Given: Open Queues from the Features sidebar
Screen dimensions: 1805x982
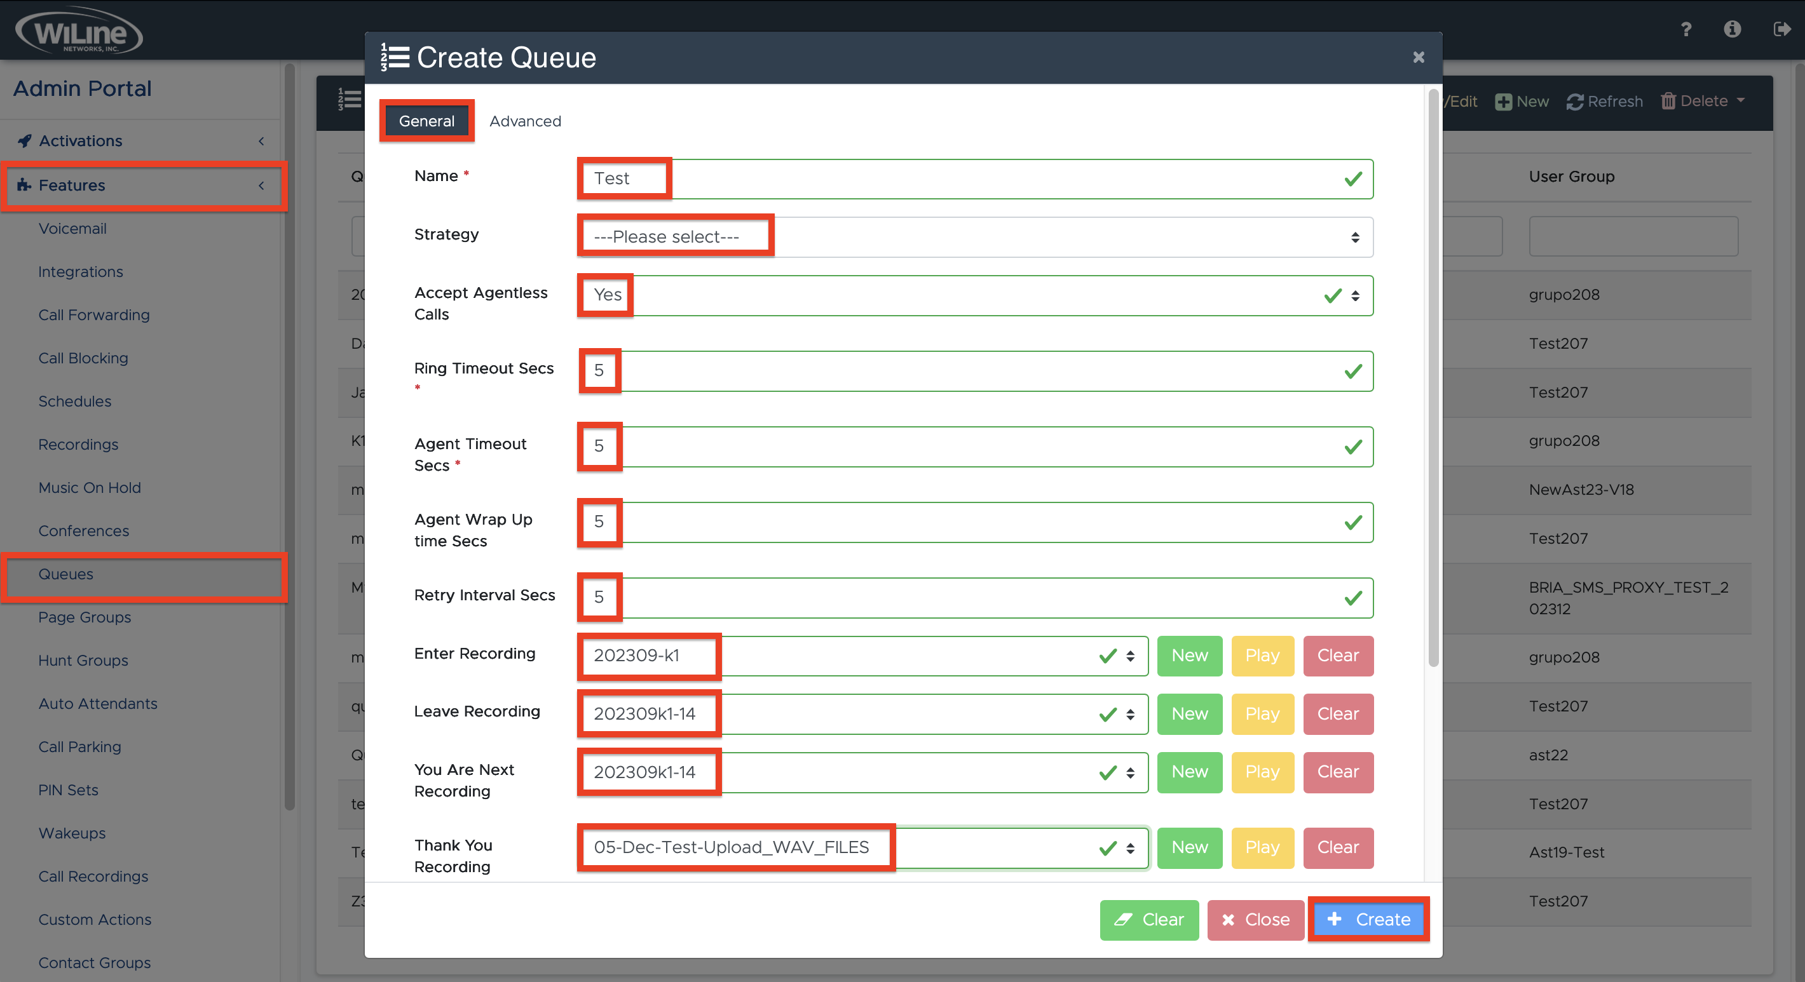Looking at the screenshot, I should (x=66, y=574).
